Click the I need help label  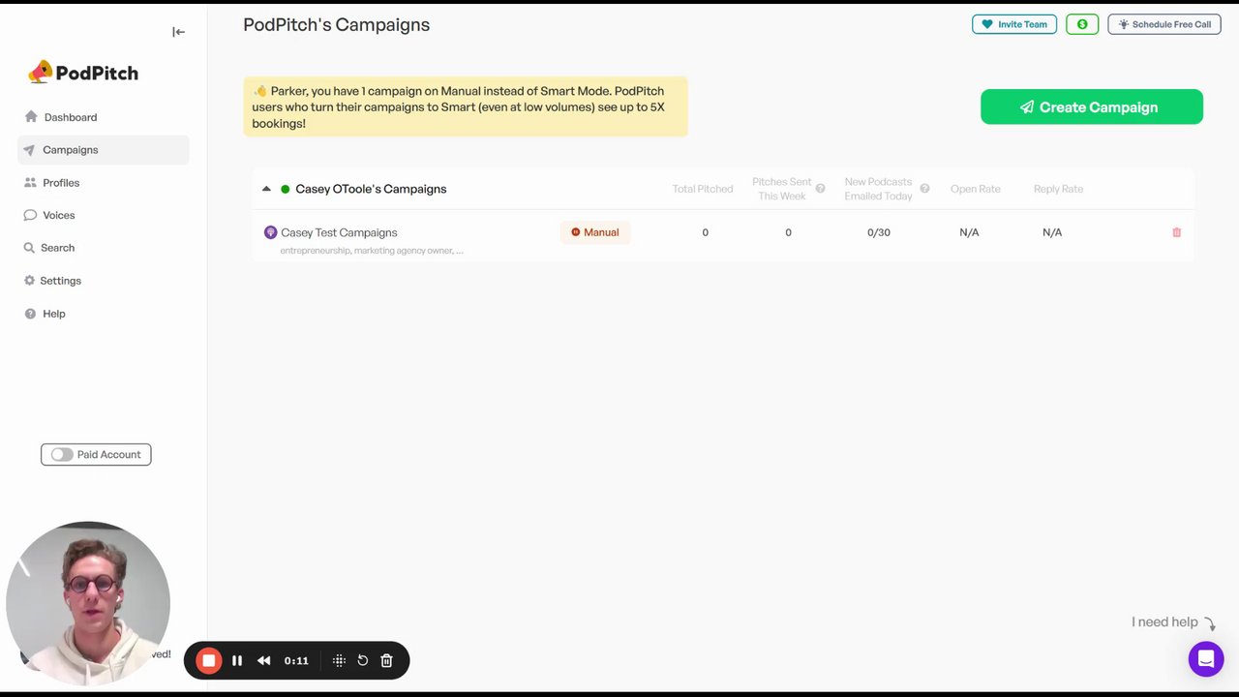pyautogui.click(x=1164, y=621)
